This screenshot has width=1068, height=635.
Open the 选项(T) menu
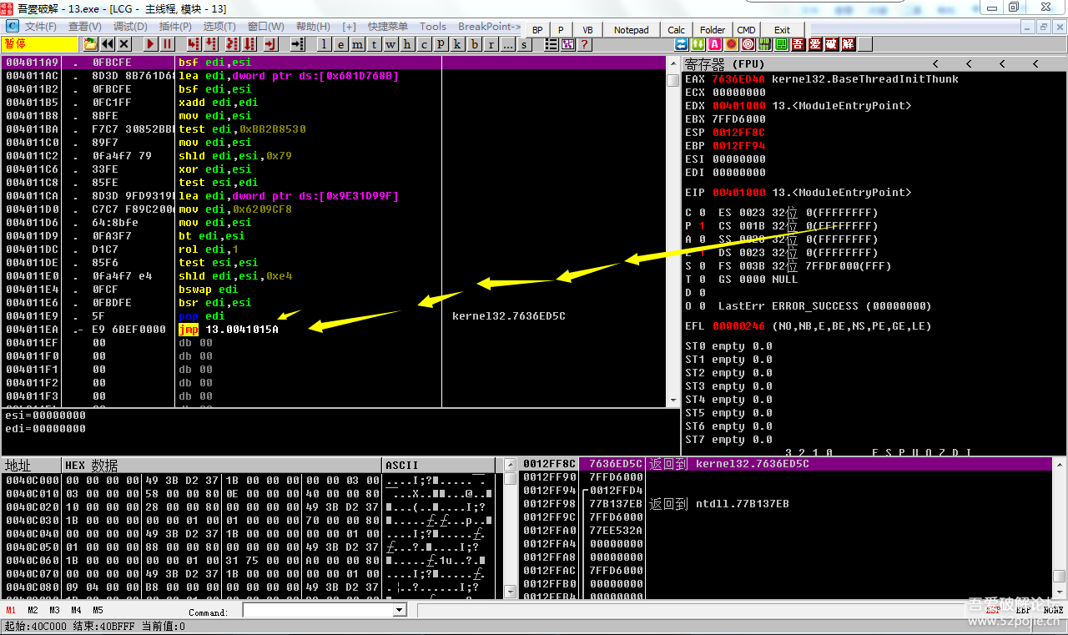(x=219, y=27)
